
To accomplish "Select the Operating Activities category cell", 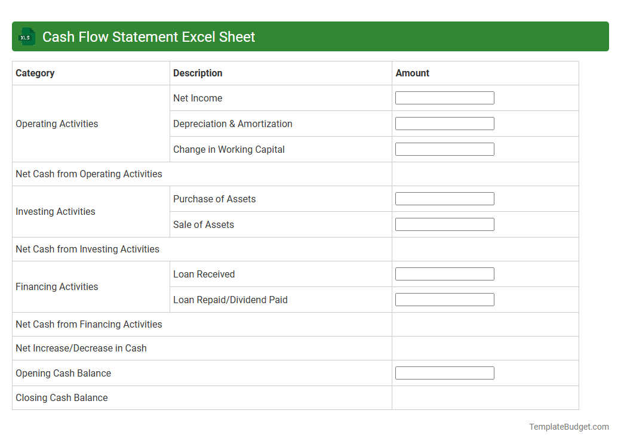I will tap(57, 124).
